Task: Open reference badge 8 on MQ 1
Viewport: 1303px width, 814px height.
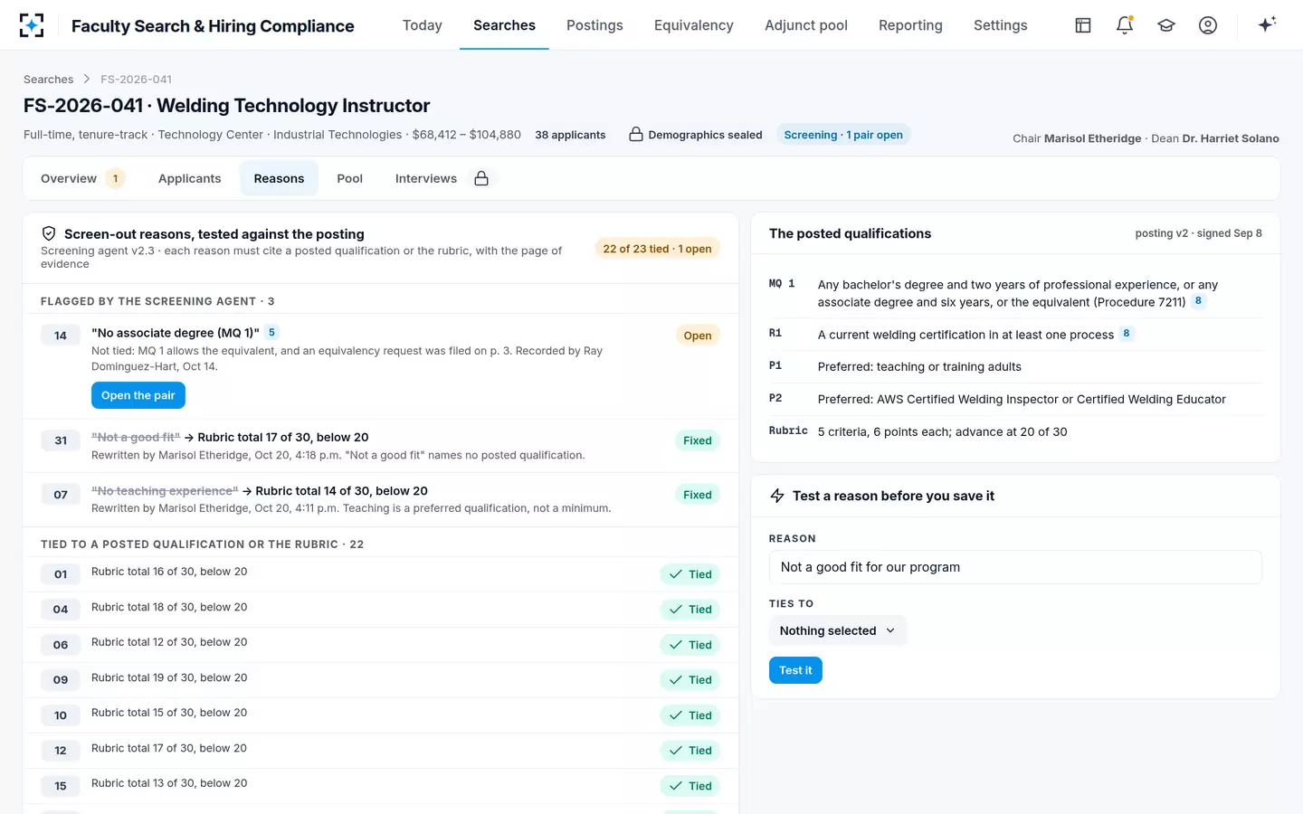Action: click(1198, 301)
